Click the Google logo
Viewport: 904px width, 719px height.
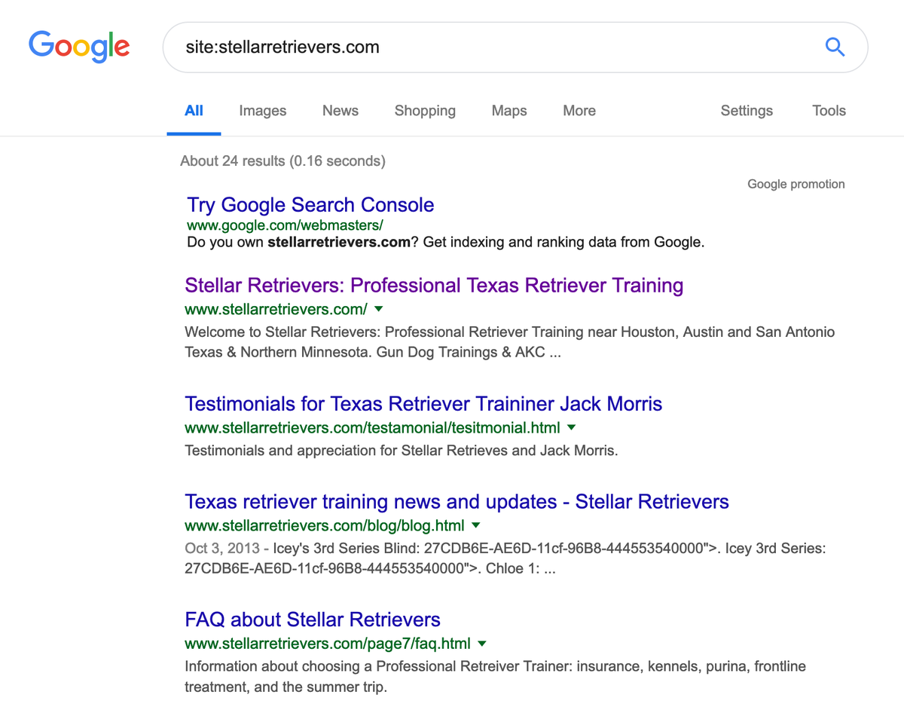[79, 47]
